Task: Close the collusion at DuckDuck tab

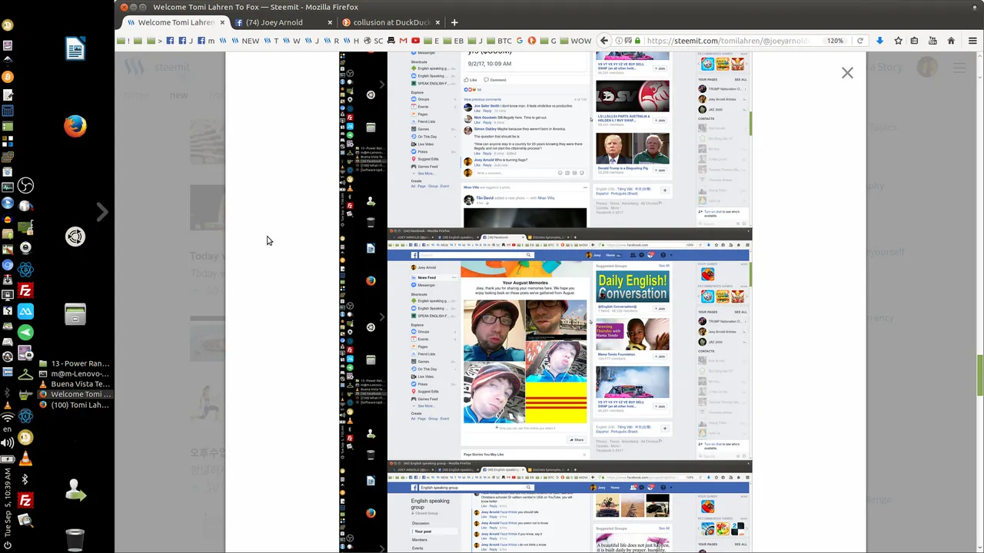Action: point(439,22)
